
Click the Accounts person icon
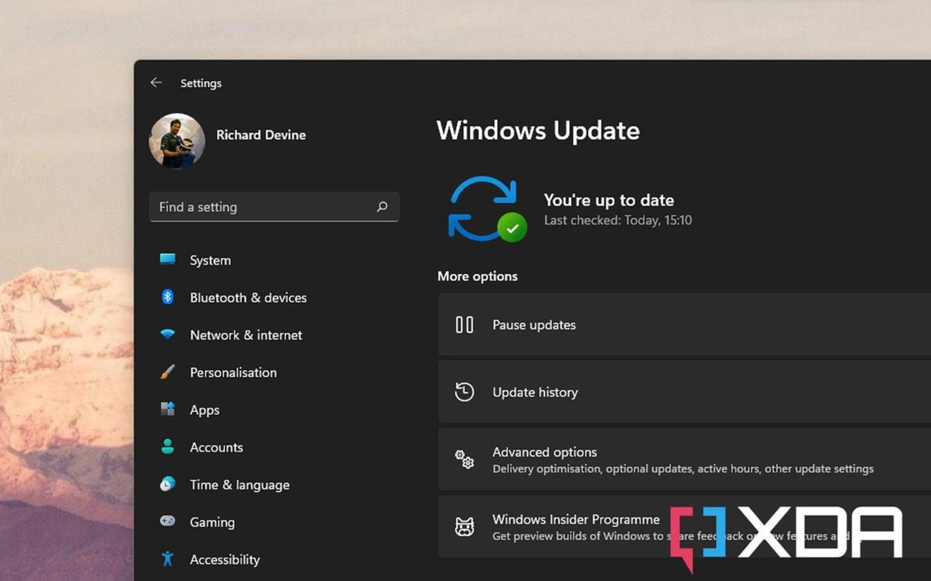[x=168, y=447]
